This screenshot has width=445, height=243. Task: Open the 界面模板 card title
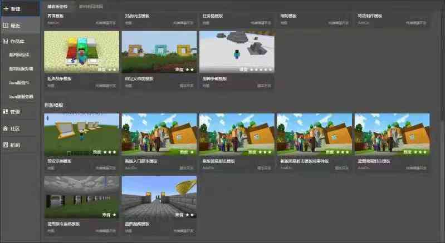pos(56,16)
